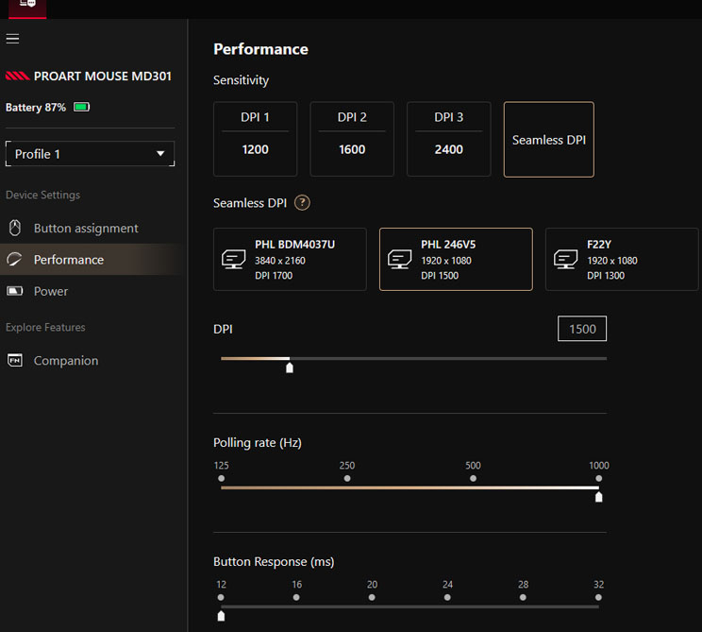Click the Battery 87% text
The width and height of the screenshot is (702, 632).
click(x=35, y=108)
